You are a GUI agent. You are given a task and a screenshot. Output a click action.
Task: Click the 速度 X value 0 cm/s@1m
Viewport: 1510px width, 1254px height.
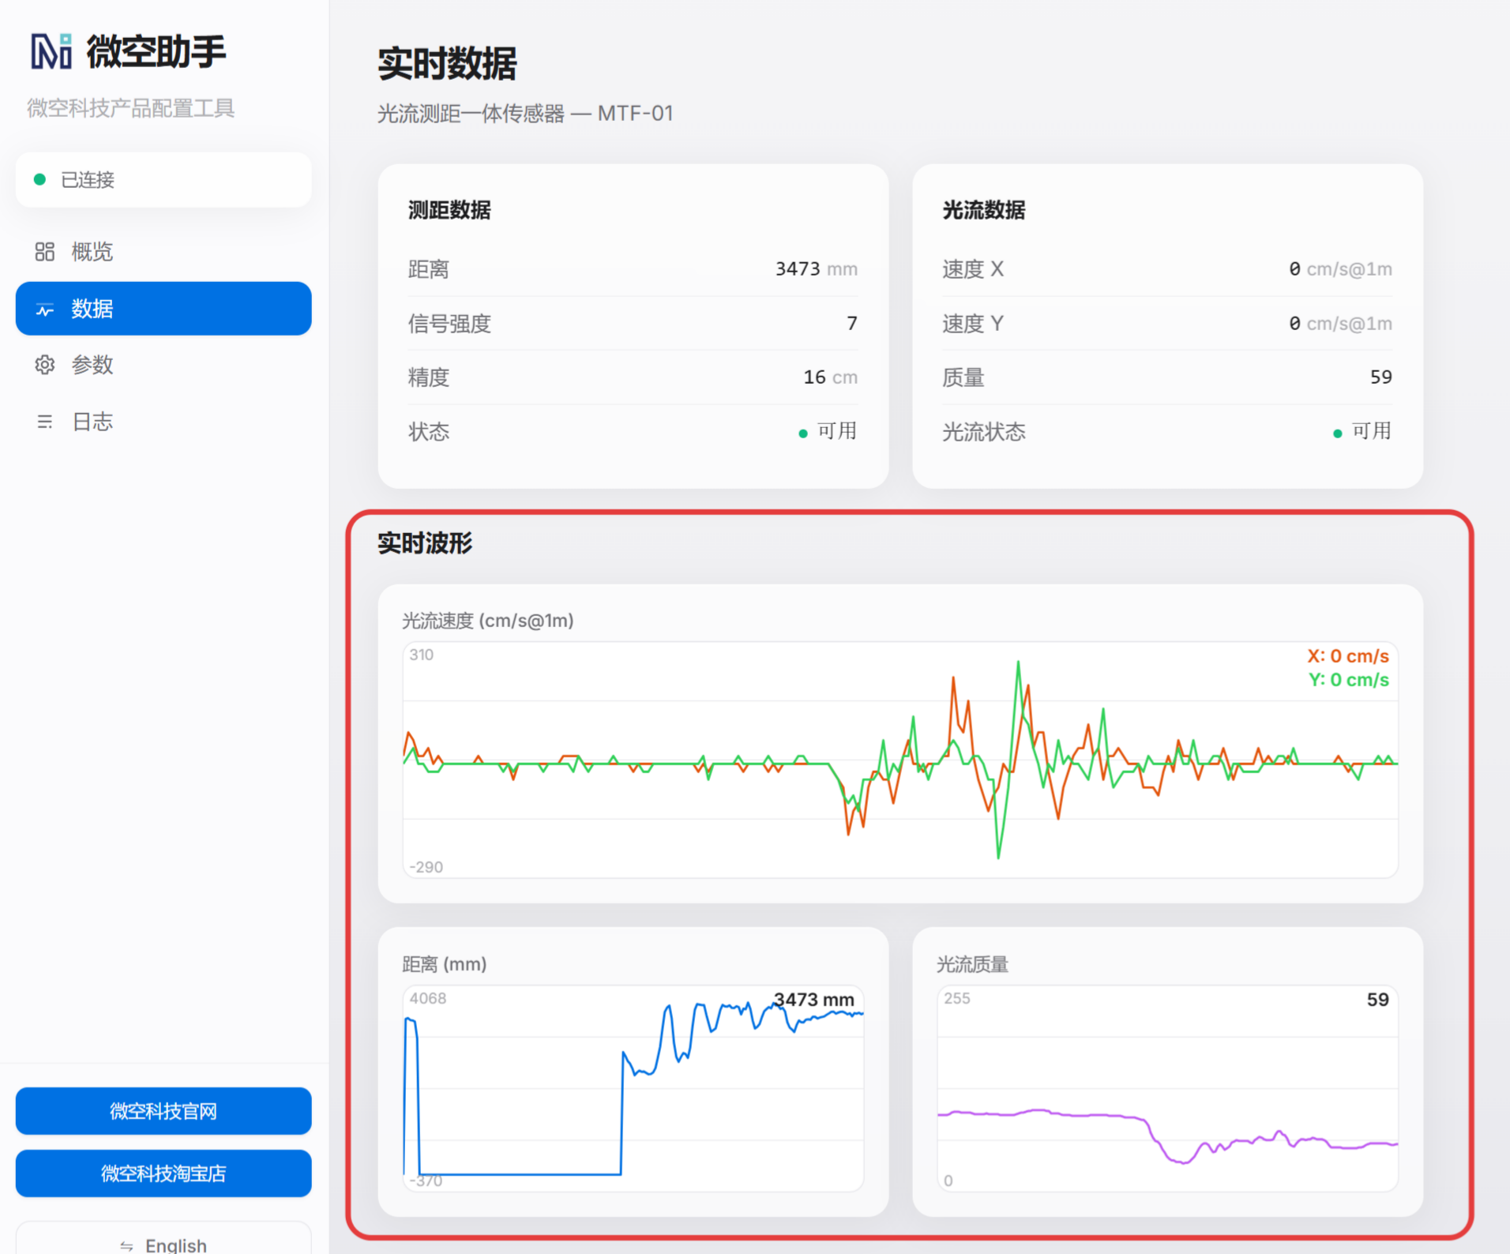[1340, 269]
